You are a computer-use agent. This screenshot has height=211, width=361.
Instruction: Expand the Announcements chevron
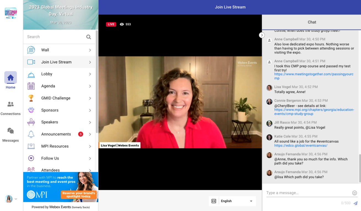(x=90, y=134)
